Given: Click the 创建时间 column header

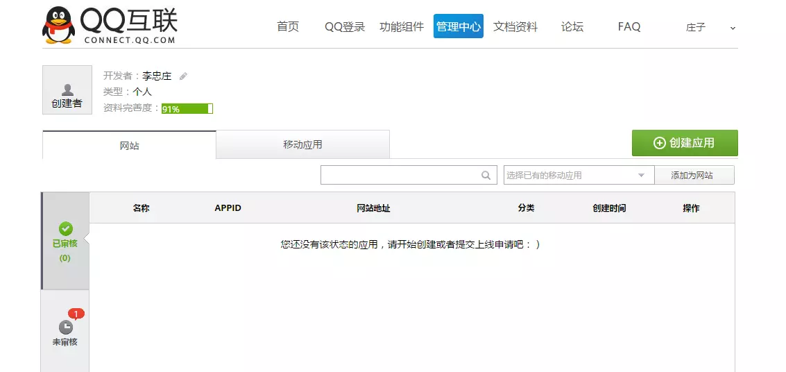Looking at the screenshot, I should (x=609, y=208).
